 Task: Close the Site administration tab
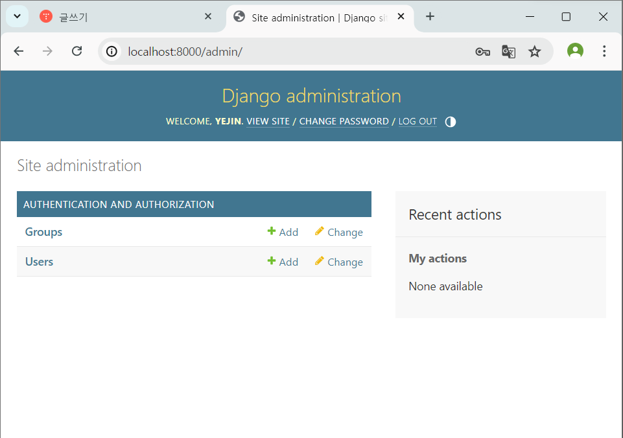pos(401,16)
